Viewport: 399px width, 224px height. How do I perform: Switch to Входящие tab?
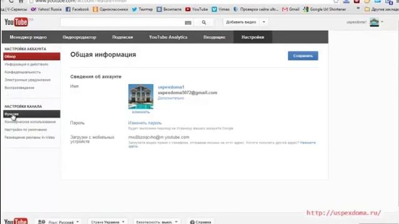214,37
